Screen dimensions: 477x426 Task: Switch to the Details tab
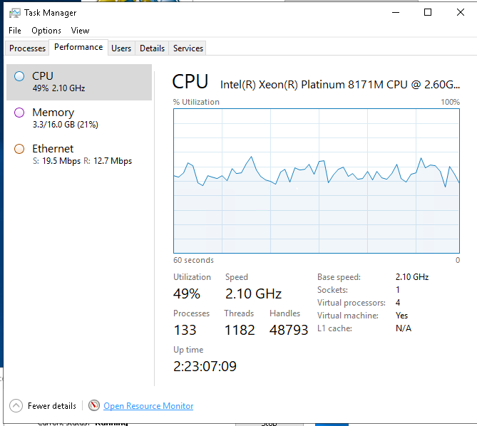[x=152, y=48]
